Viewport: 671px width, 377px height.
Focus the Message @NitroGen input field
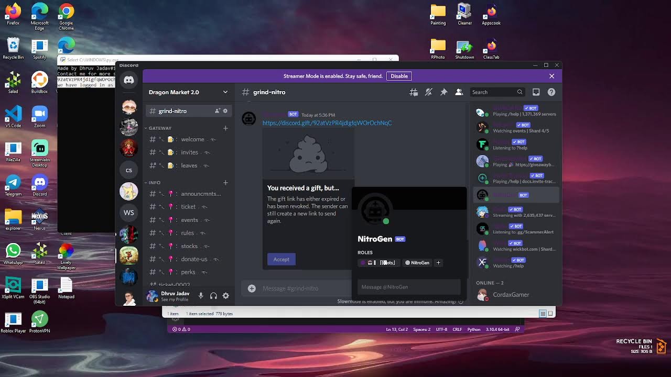408,287
